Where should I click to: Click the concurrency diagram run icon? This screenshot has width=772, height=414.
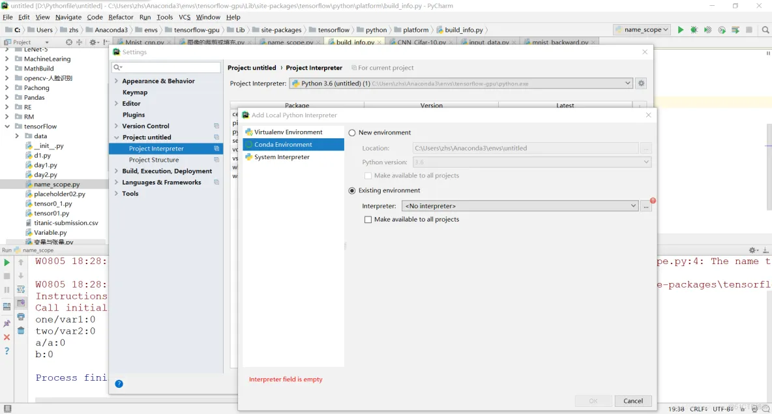click(735, 30)
